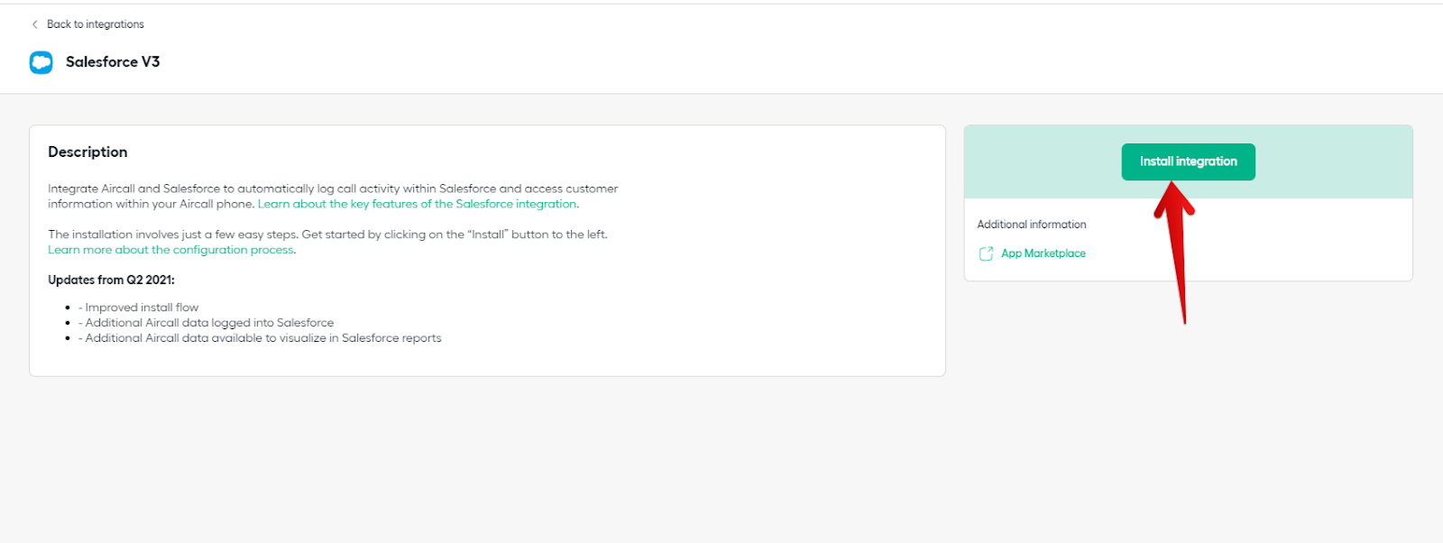Open the App Marketplace link

tap(1043, 253)
